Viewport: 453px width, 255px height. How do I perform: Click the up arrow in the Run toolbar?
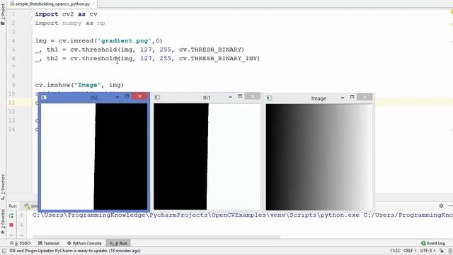click(22, 215)
